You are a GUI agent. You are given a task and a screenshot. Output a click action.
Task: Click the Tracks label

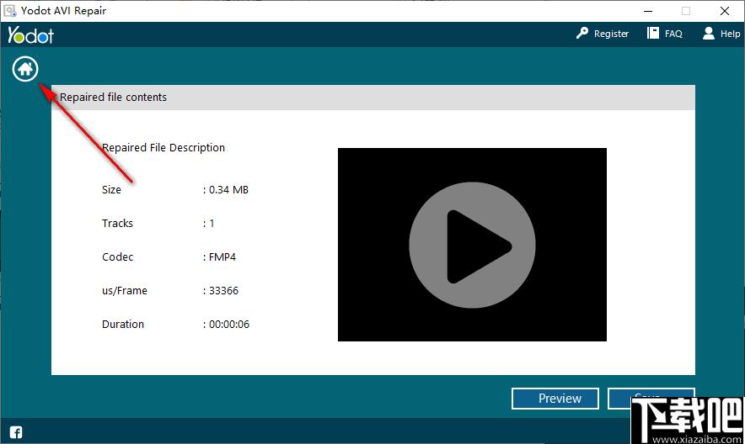point(117,223)
